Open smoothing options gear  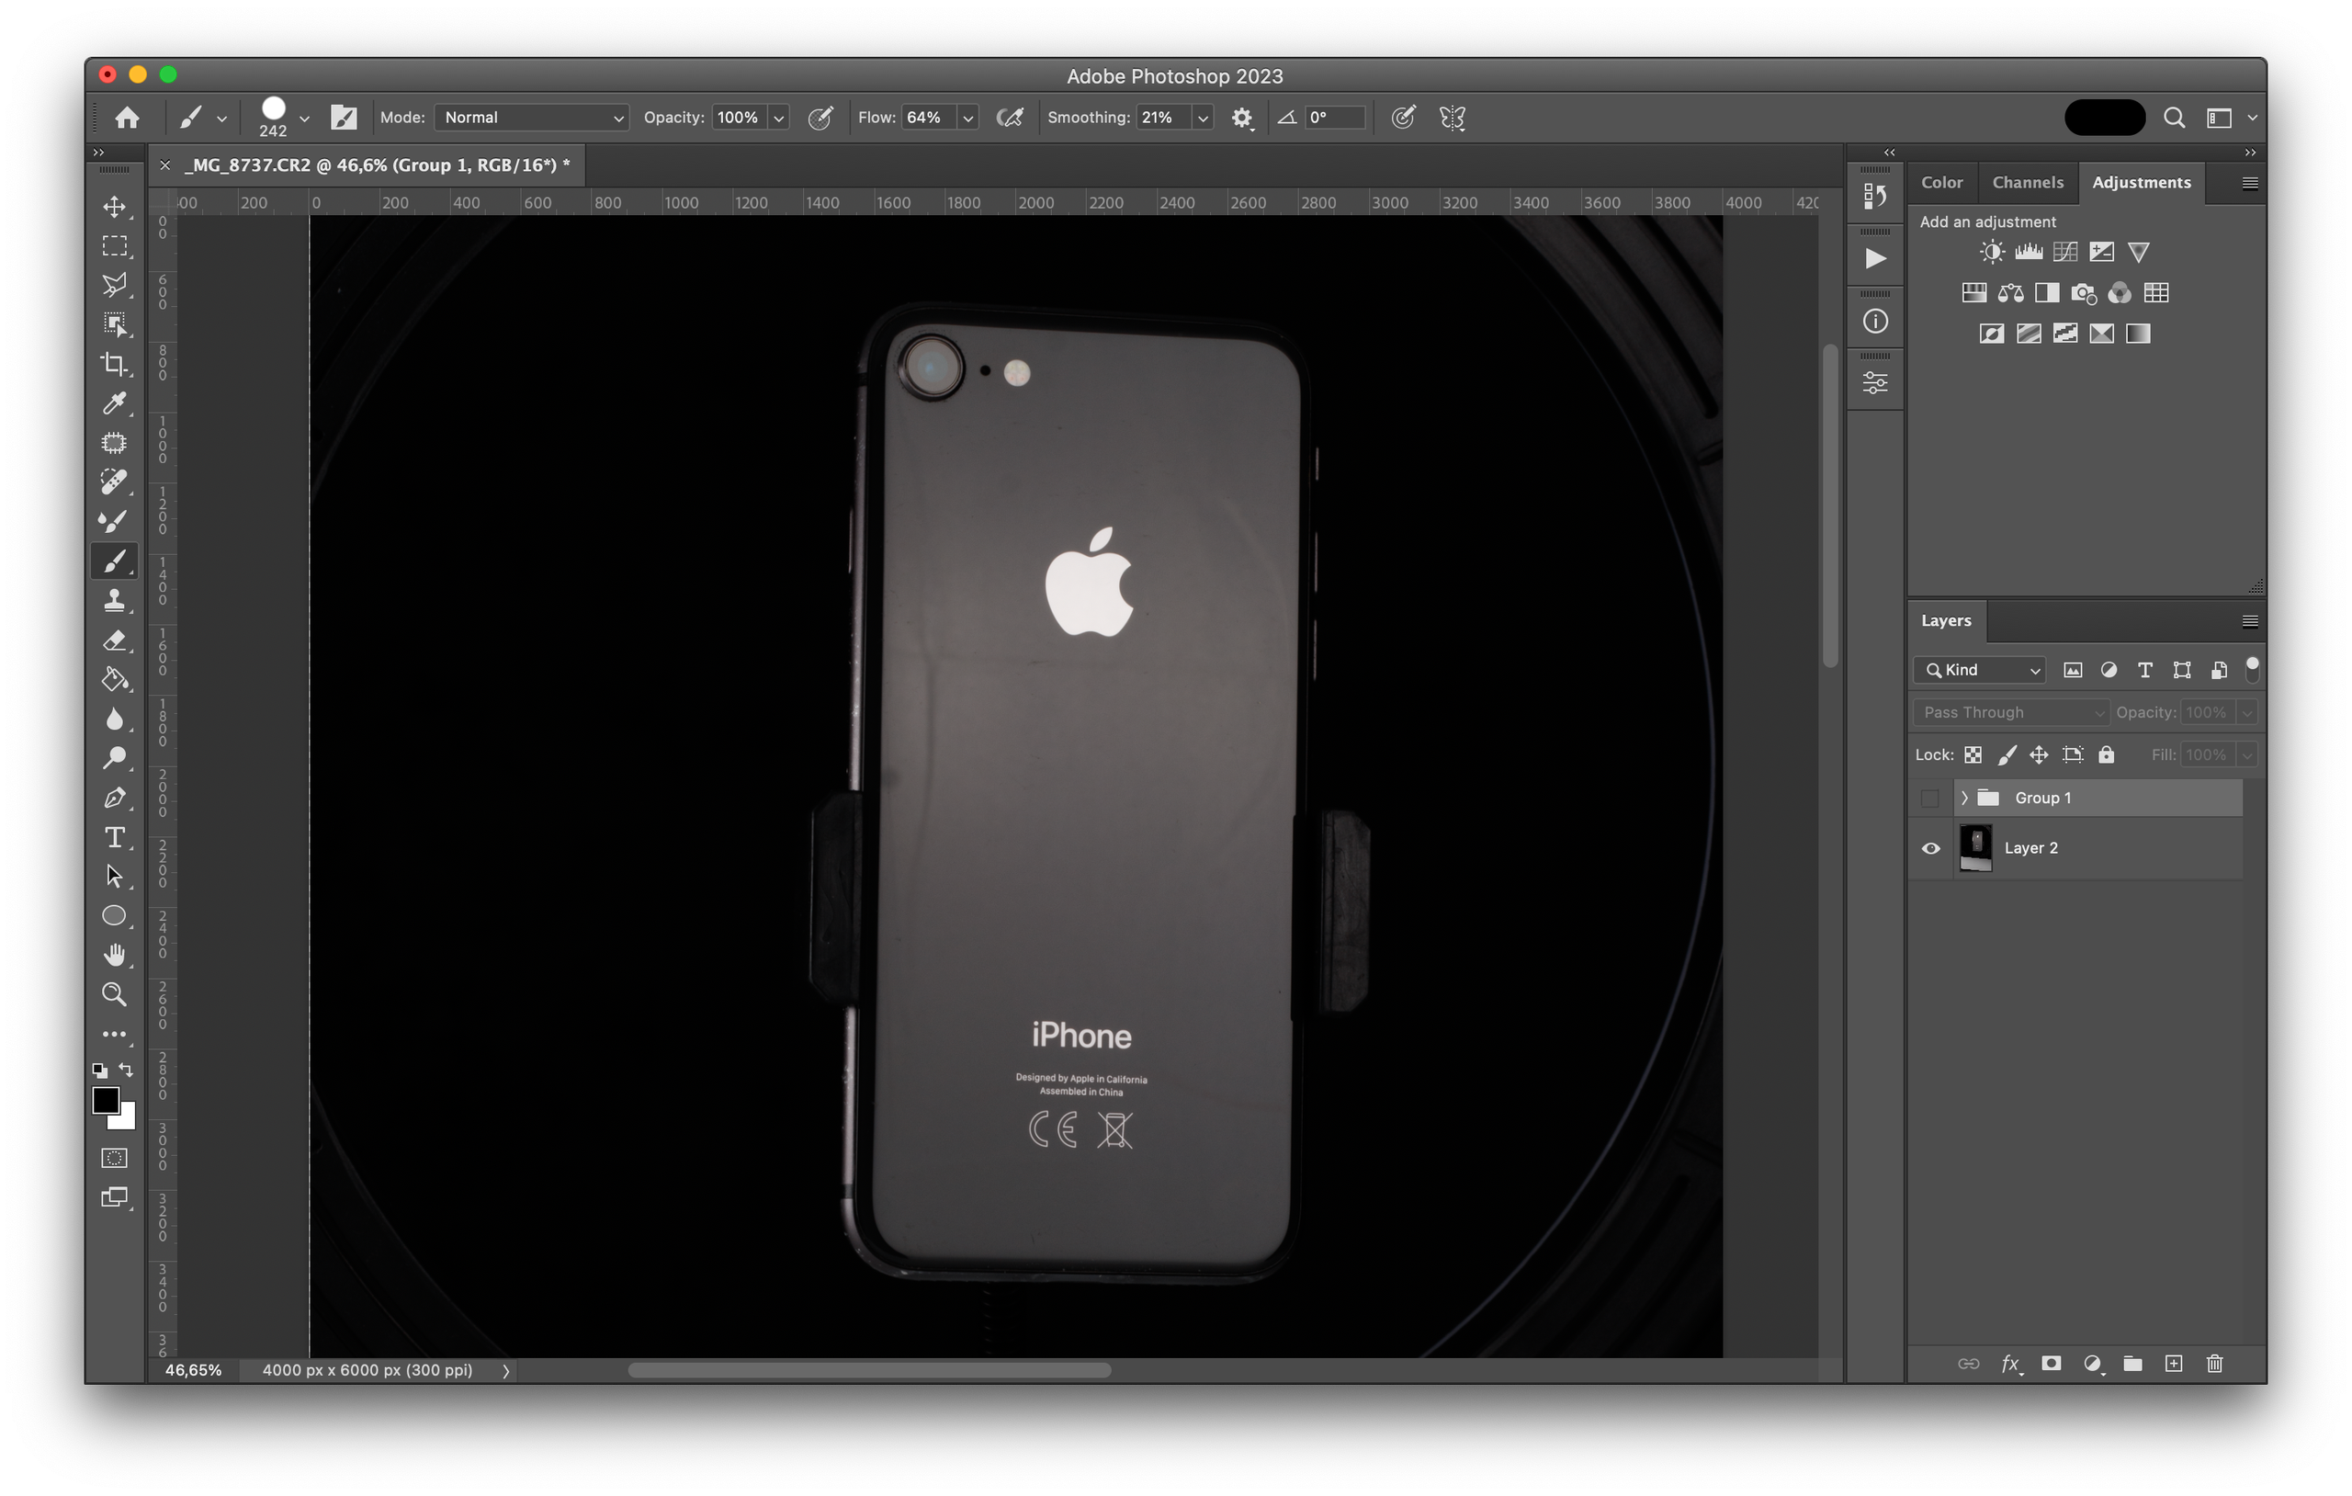point(1241,118)
